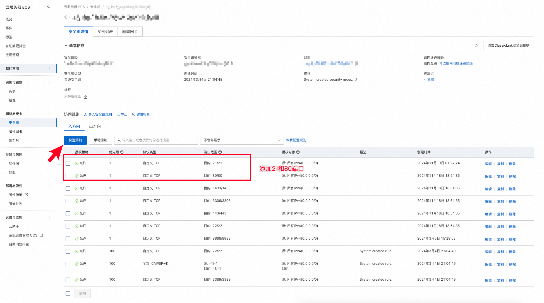Image resolution: width=544 pixels, height=303 pixels.
Task: Click the 手动添加 button
Action: tap(100, 140)
